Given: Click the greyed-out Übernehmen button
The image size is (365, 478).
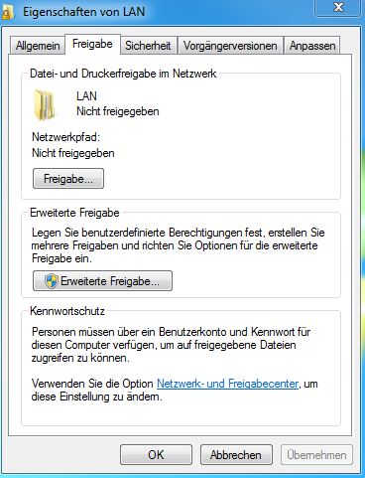Looking at the screenshot, I should 316,455.
